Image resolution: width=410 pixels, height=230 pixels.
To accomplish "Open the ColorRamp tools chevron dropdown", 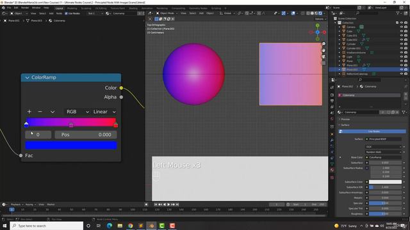I will [x=53, y=112].
